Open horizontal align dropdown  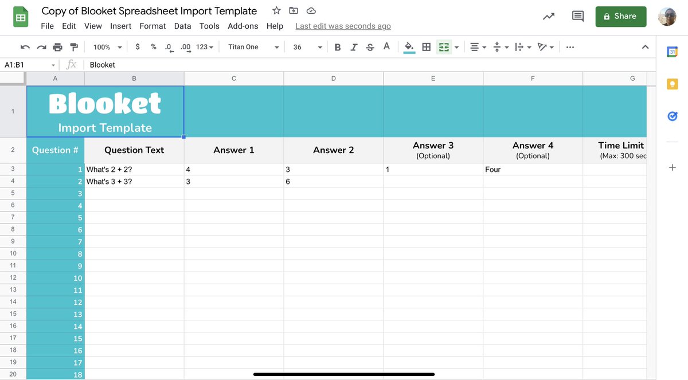click(x=478, y=47)
